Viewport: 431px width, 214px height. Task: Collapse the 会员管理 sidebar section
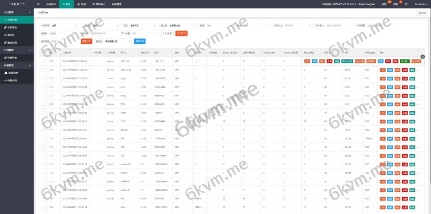pos(17,12)
